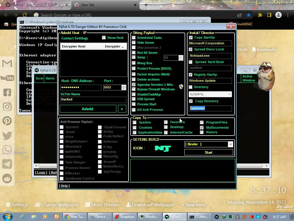Click the x button next to Adedd
The height and width of the screenshot is (221, 294).
click(122, 109)
